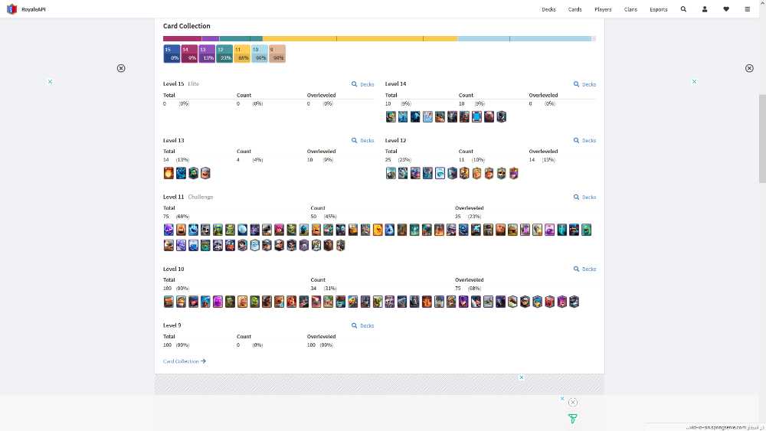
Task: Click the Elite label beside Level 15
Action: point(194,84)
